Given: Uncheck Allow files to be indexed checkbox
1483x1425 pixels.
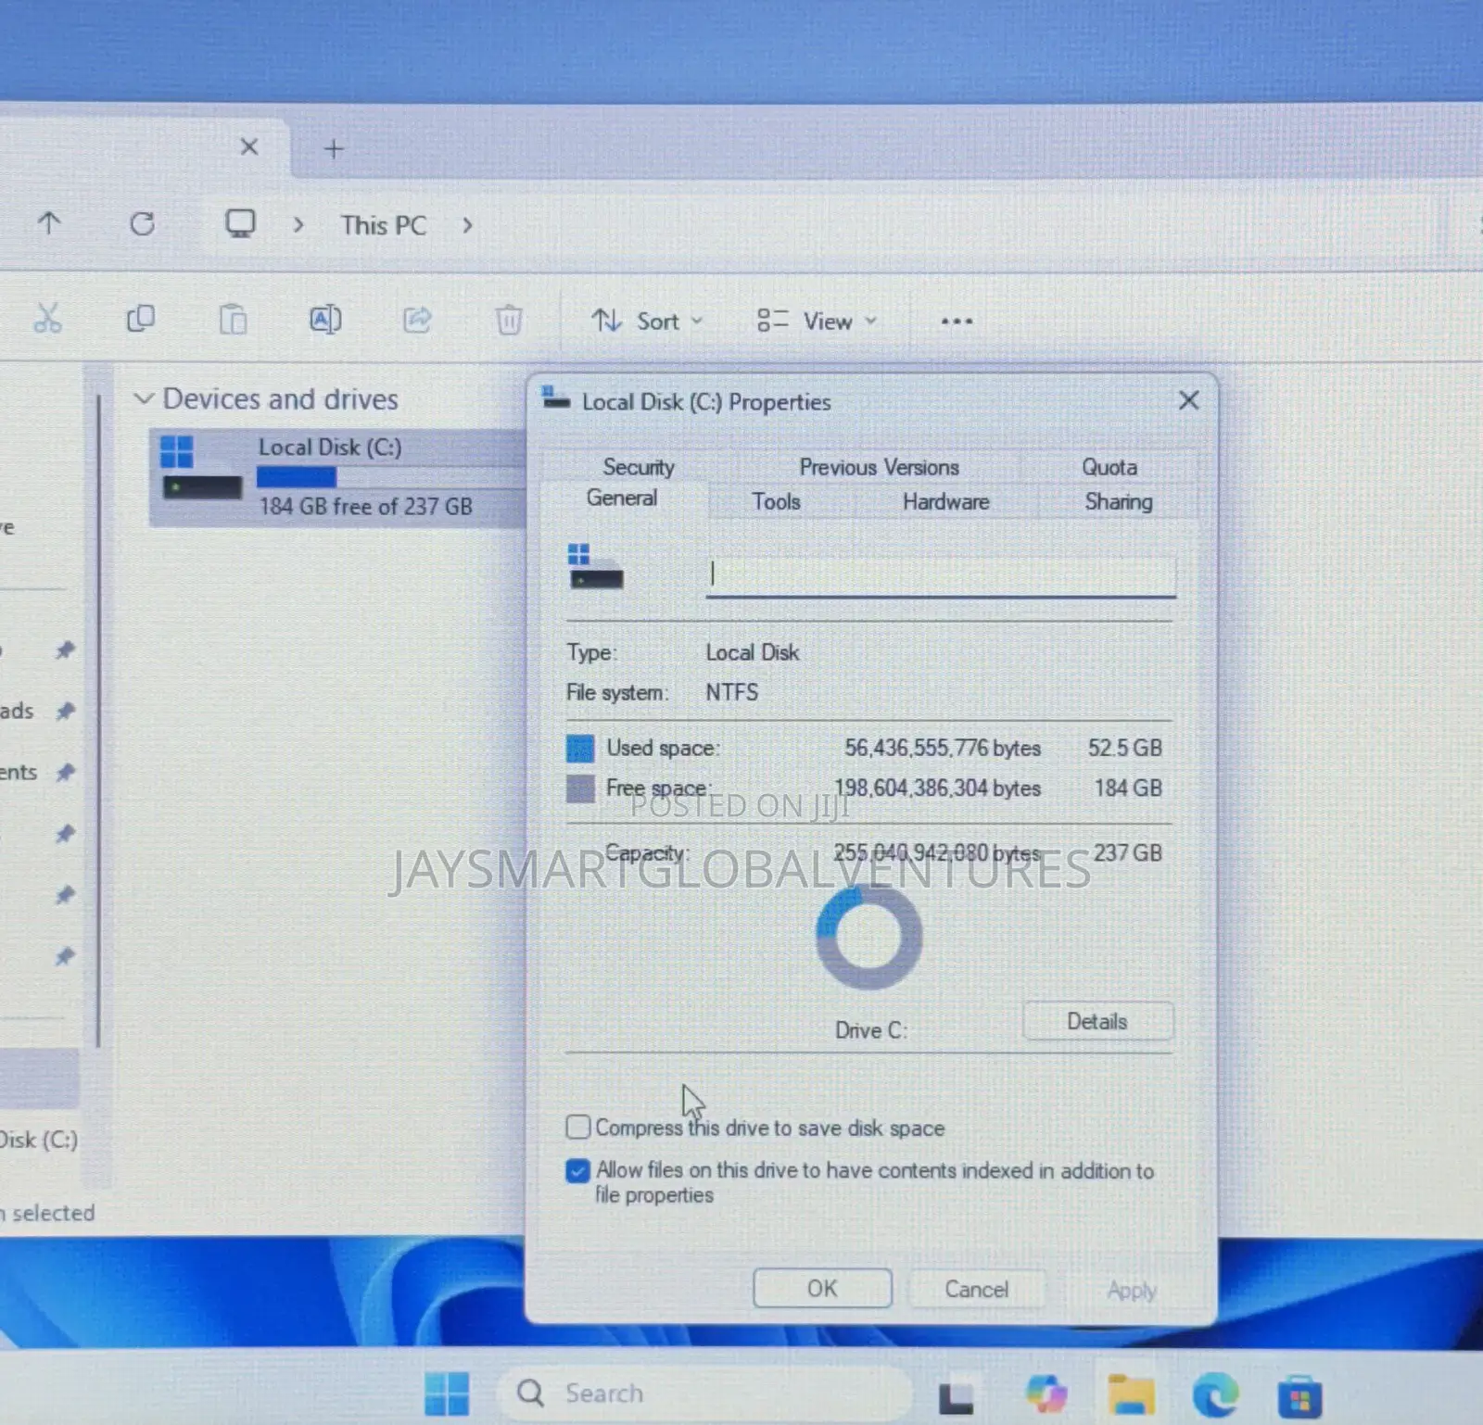Looking at the screenshot, I should [577, 1171].
